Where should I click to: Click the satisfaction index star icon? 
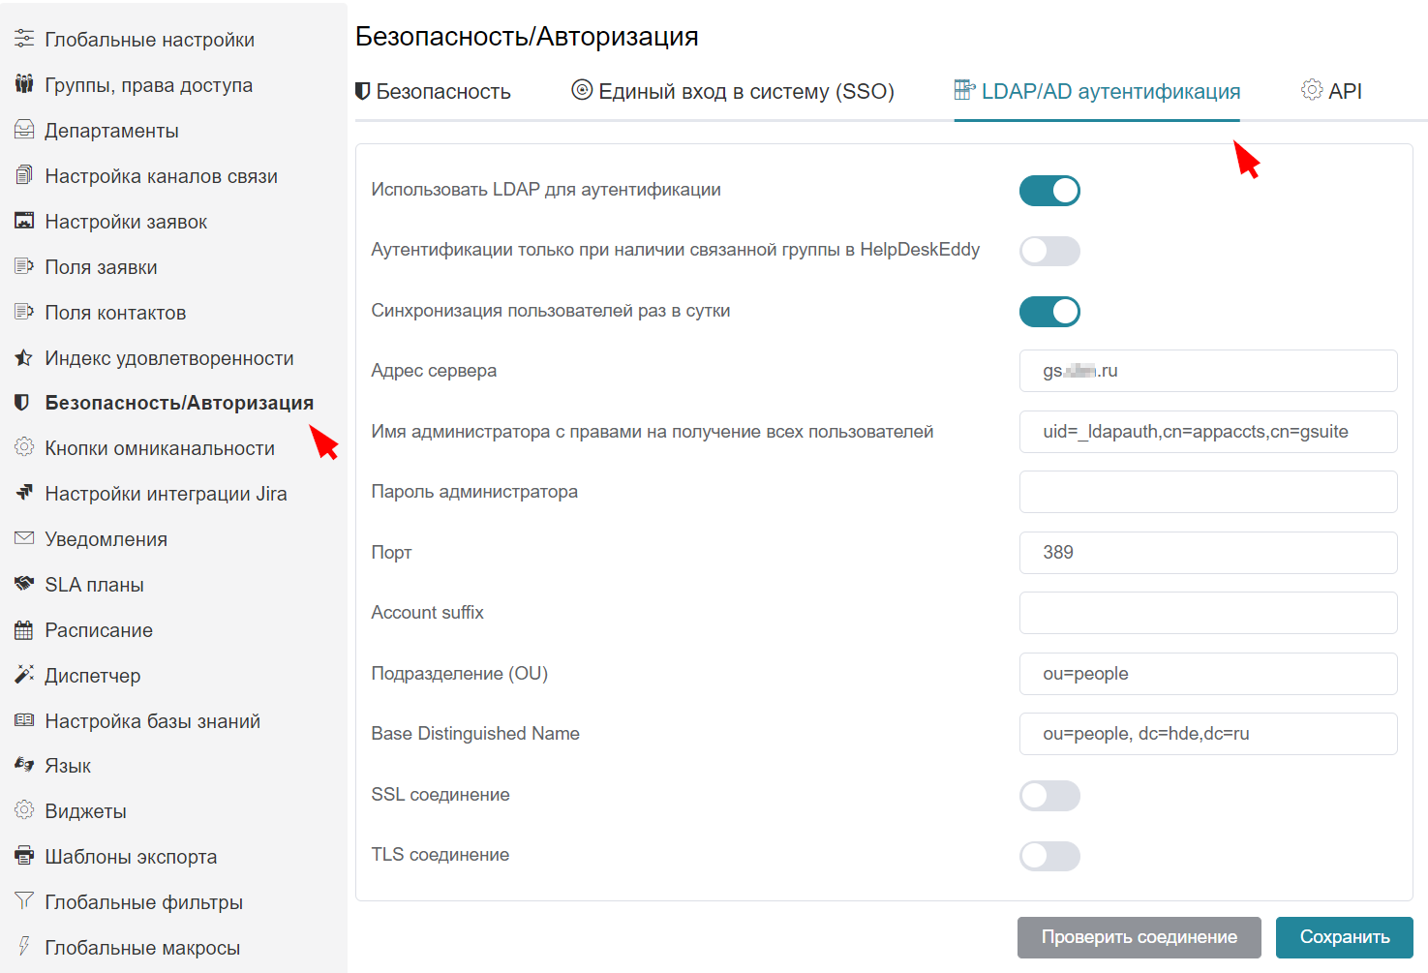pyautogui.click(x=24, y=357)
